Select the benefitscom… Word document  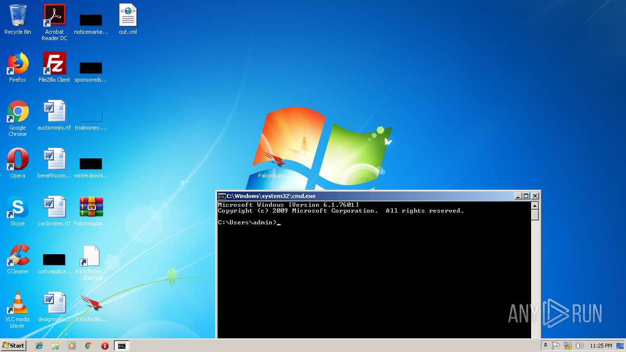[54, 163]
